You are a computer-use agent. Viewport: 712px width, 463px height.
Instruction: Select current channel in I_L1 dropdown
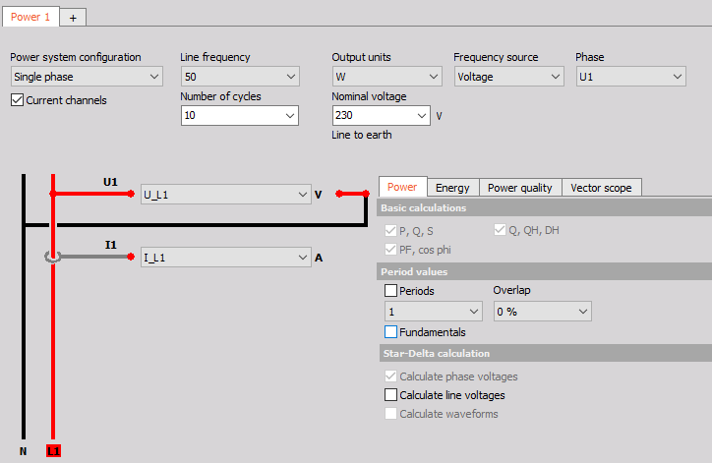(x=225, y=258)
